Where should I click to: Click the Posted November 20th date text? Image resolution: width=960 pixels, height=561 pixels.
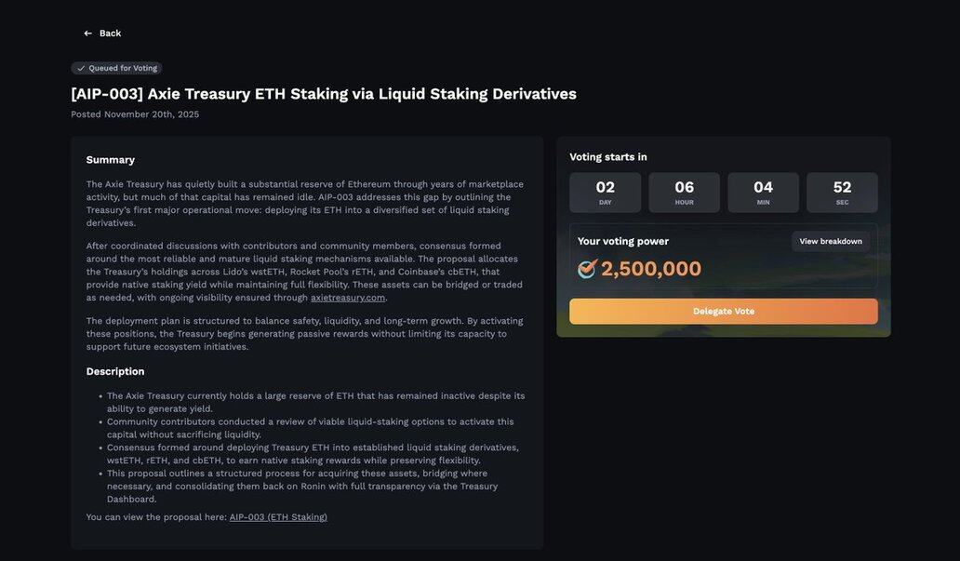(x=135, y=114)
